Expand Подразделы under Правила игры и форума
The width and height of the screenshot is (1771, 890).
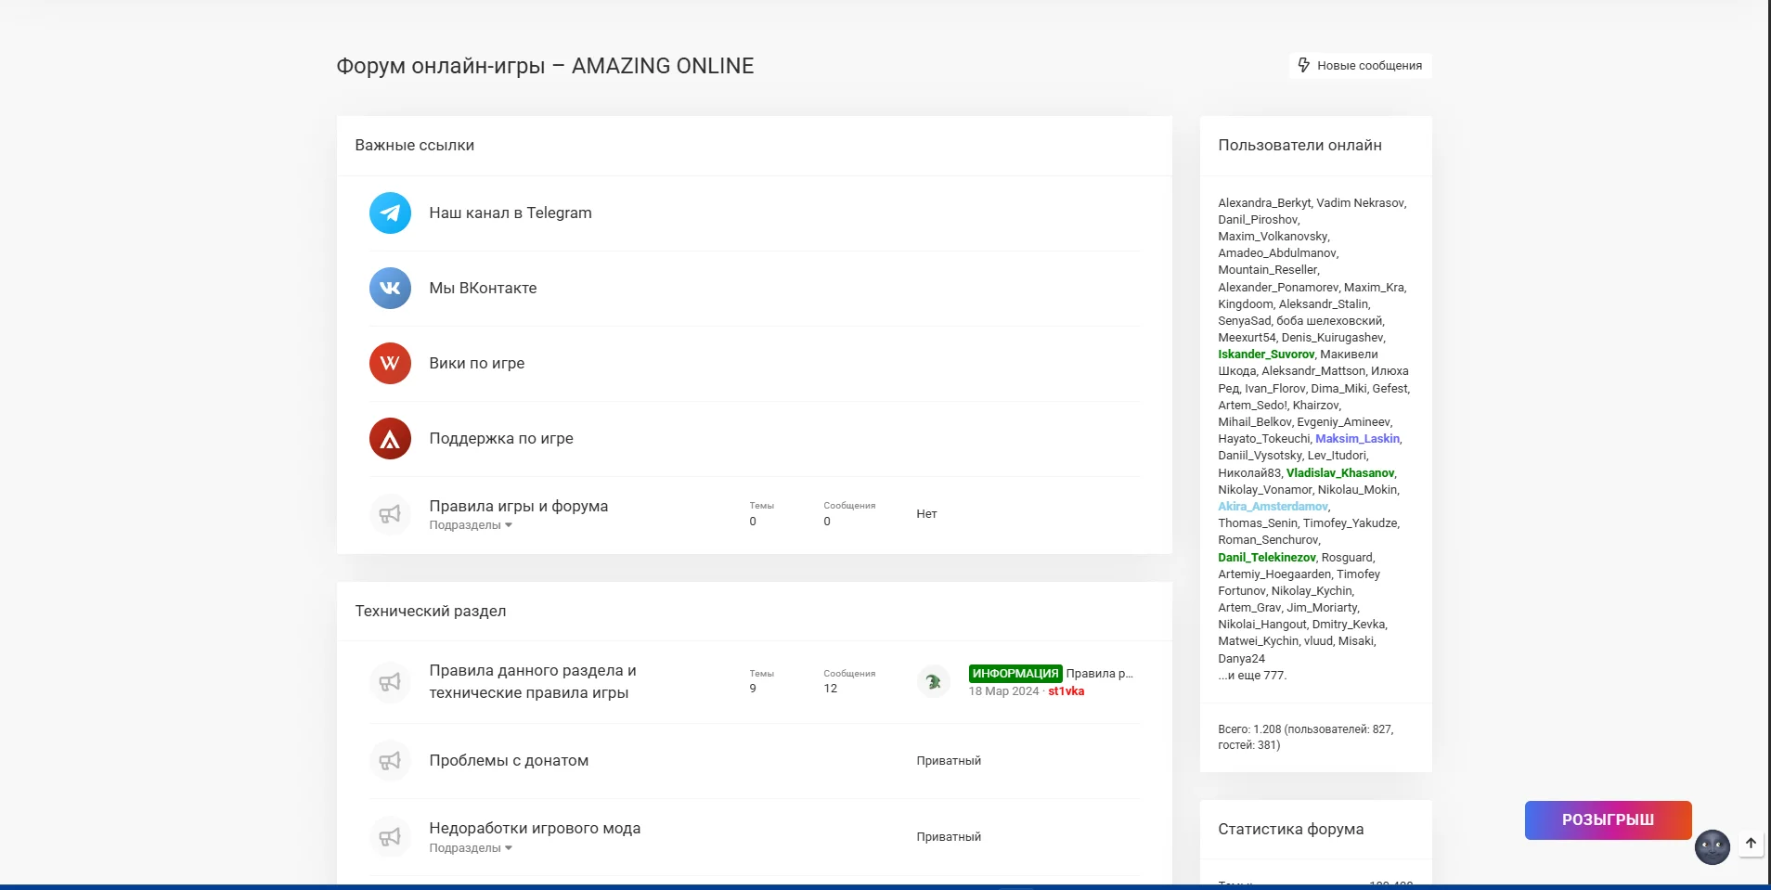[470, 525]
